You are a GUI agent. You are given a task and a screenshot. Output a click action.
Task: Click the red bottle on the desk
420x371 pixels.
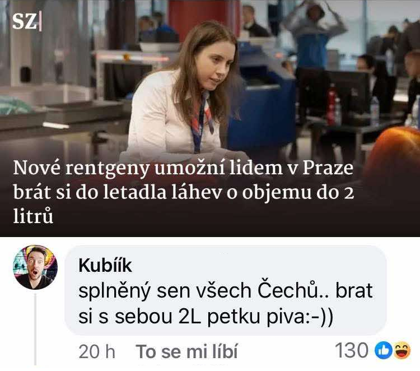(x=332, y=105)
